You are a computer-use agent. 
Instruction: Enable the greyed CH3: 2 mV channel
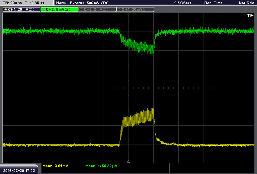pos(97,10)
